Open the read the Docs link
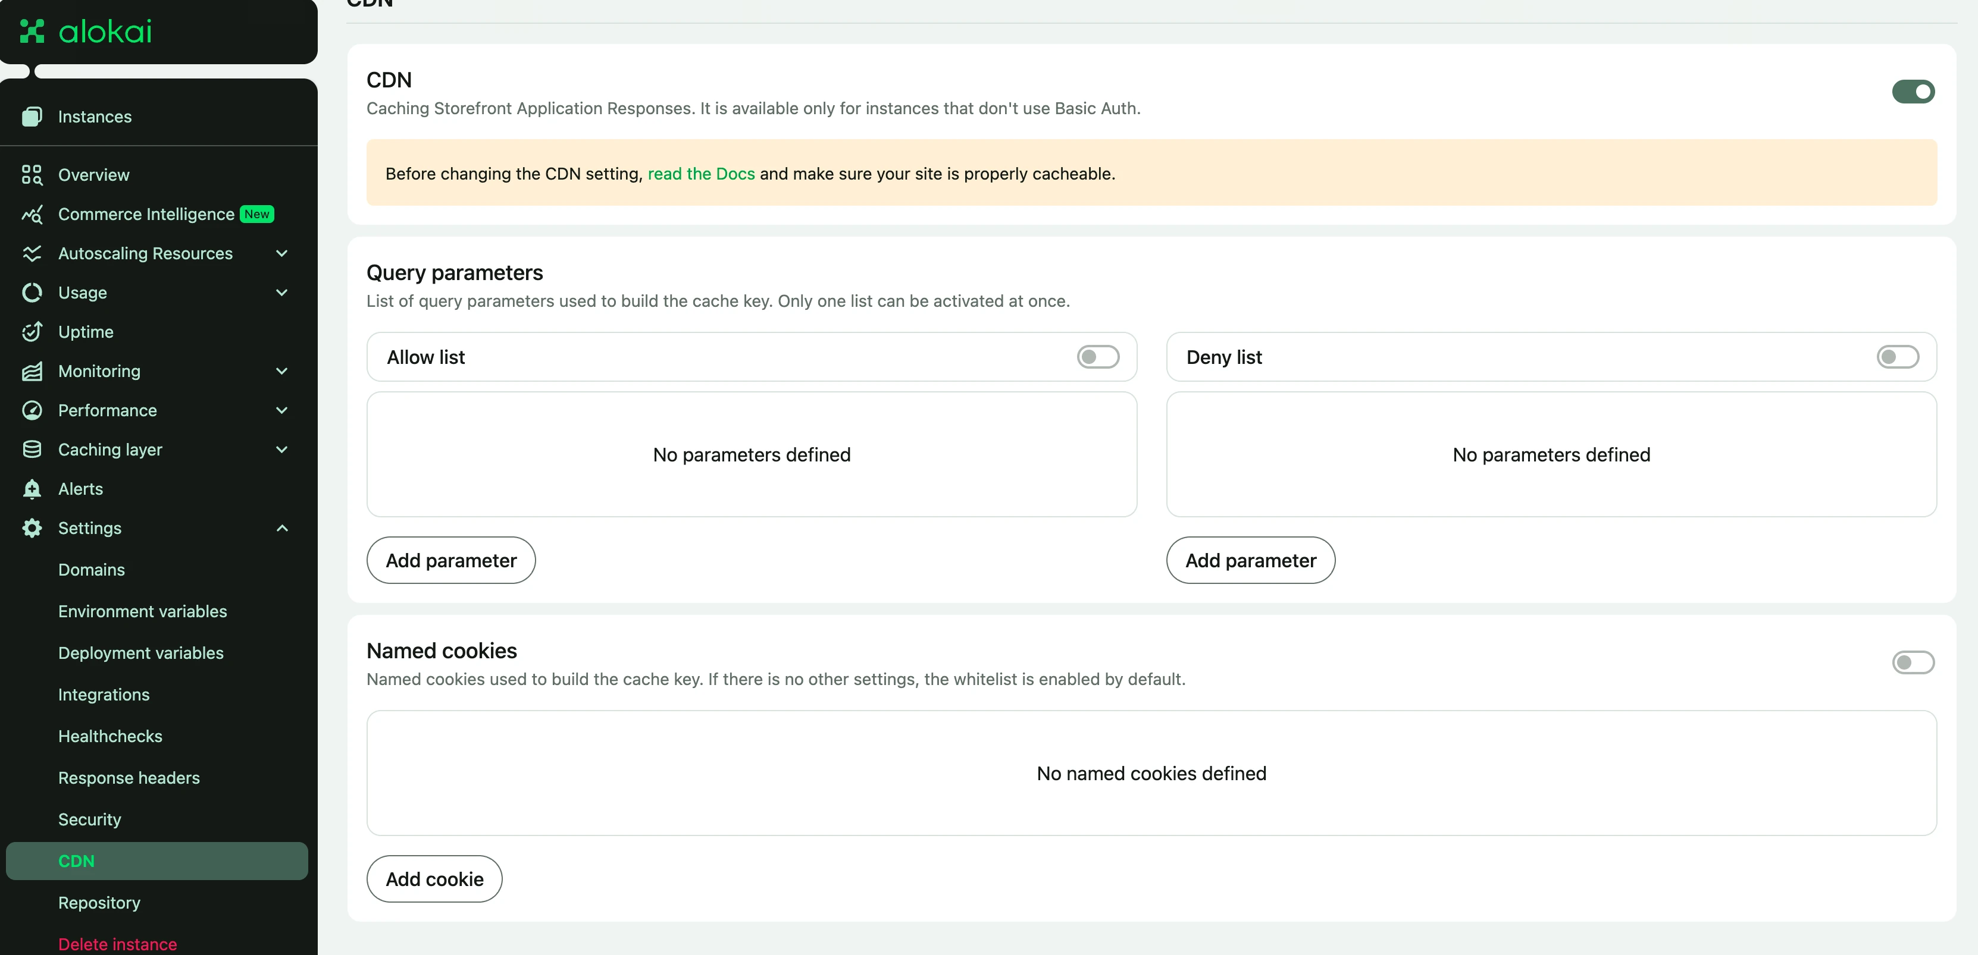 (x=701, y=174)
